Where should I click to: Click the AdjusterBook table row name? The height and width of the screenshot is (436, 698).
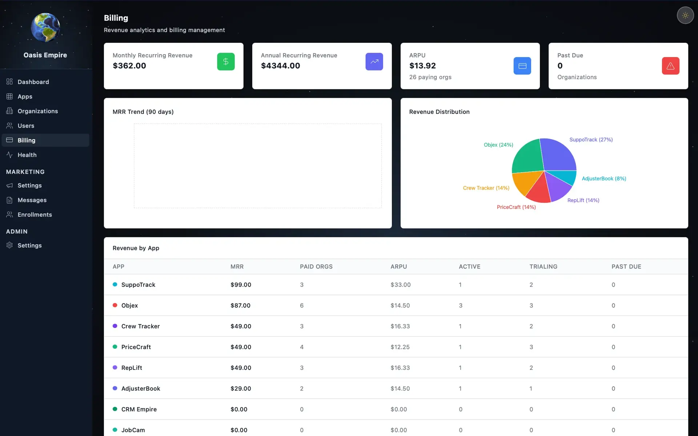pos(141,388)
